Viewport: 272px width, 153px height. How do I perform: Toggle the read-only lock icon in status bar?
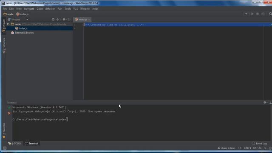tap(265, 148)
